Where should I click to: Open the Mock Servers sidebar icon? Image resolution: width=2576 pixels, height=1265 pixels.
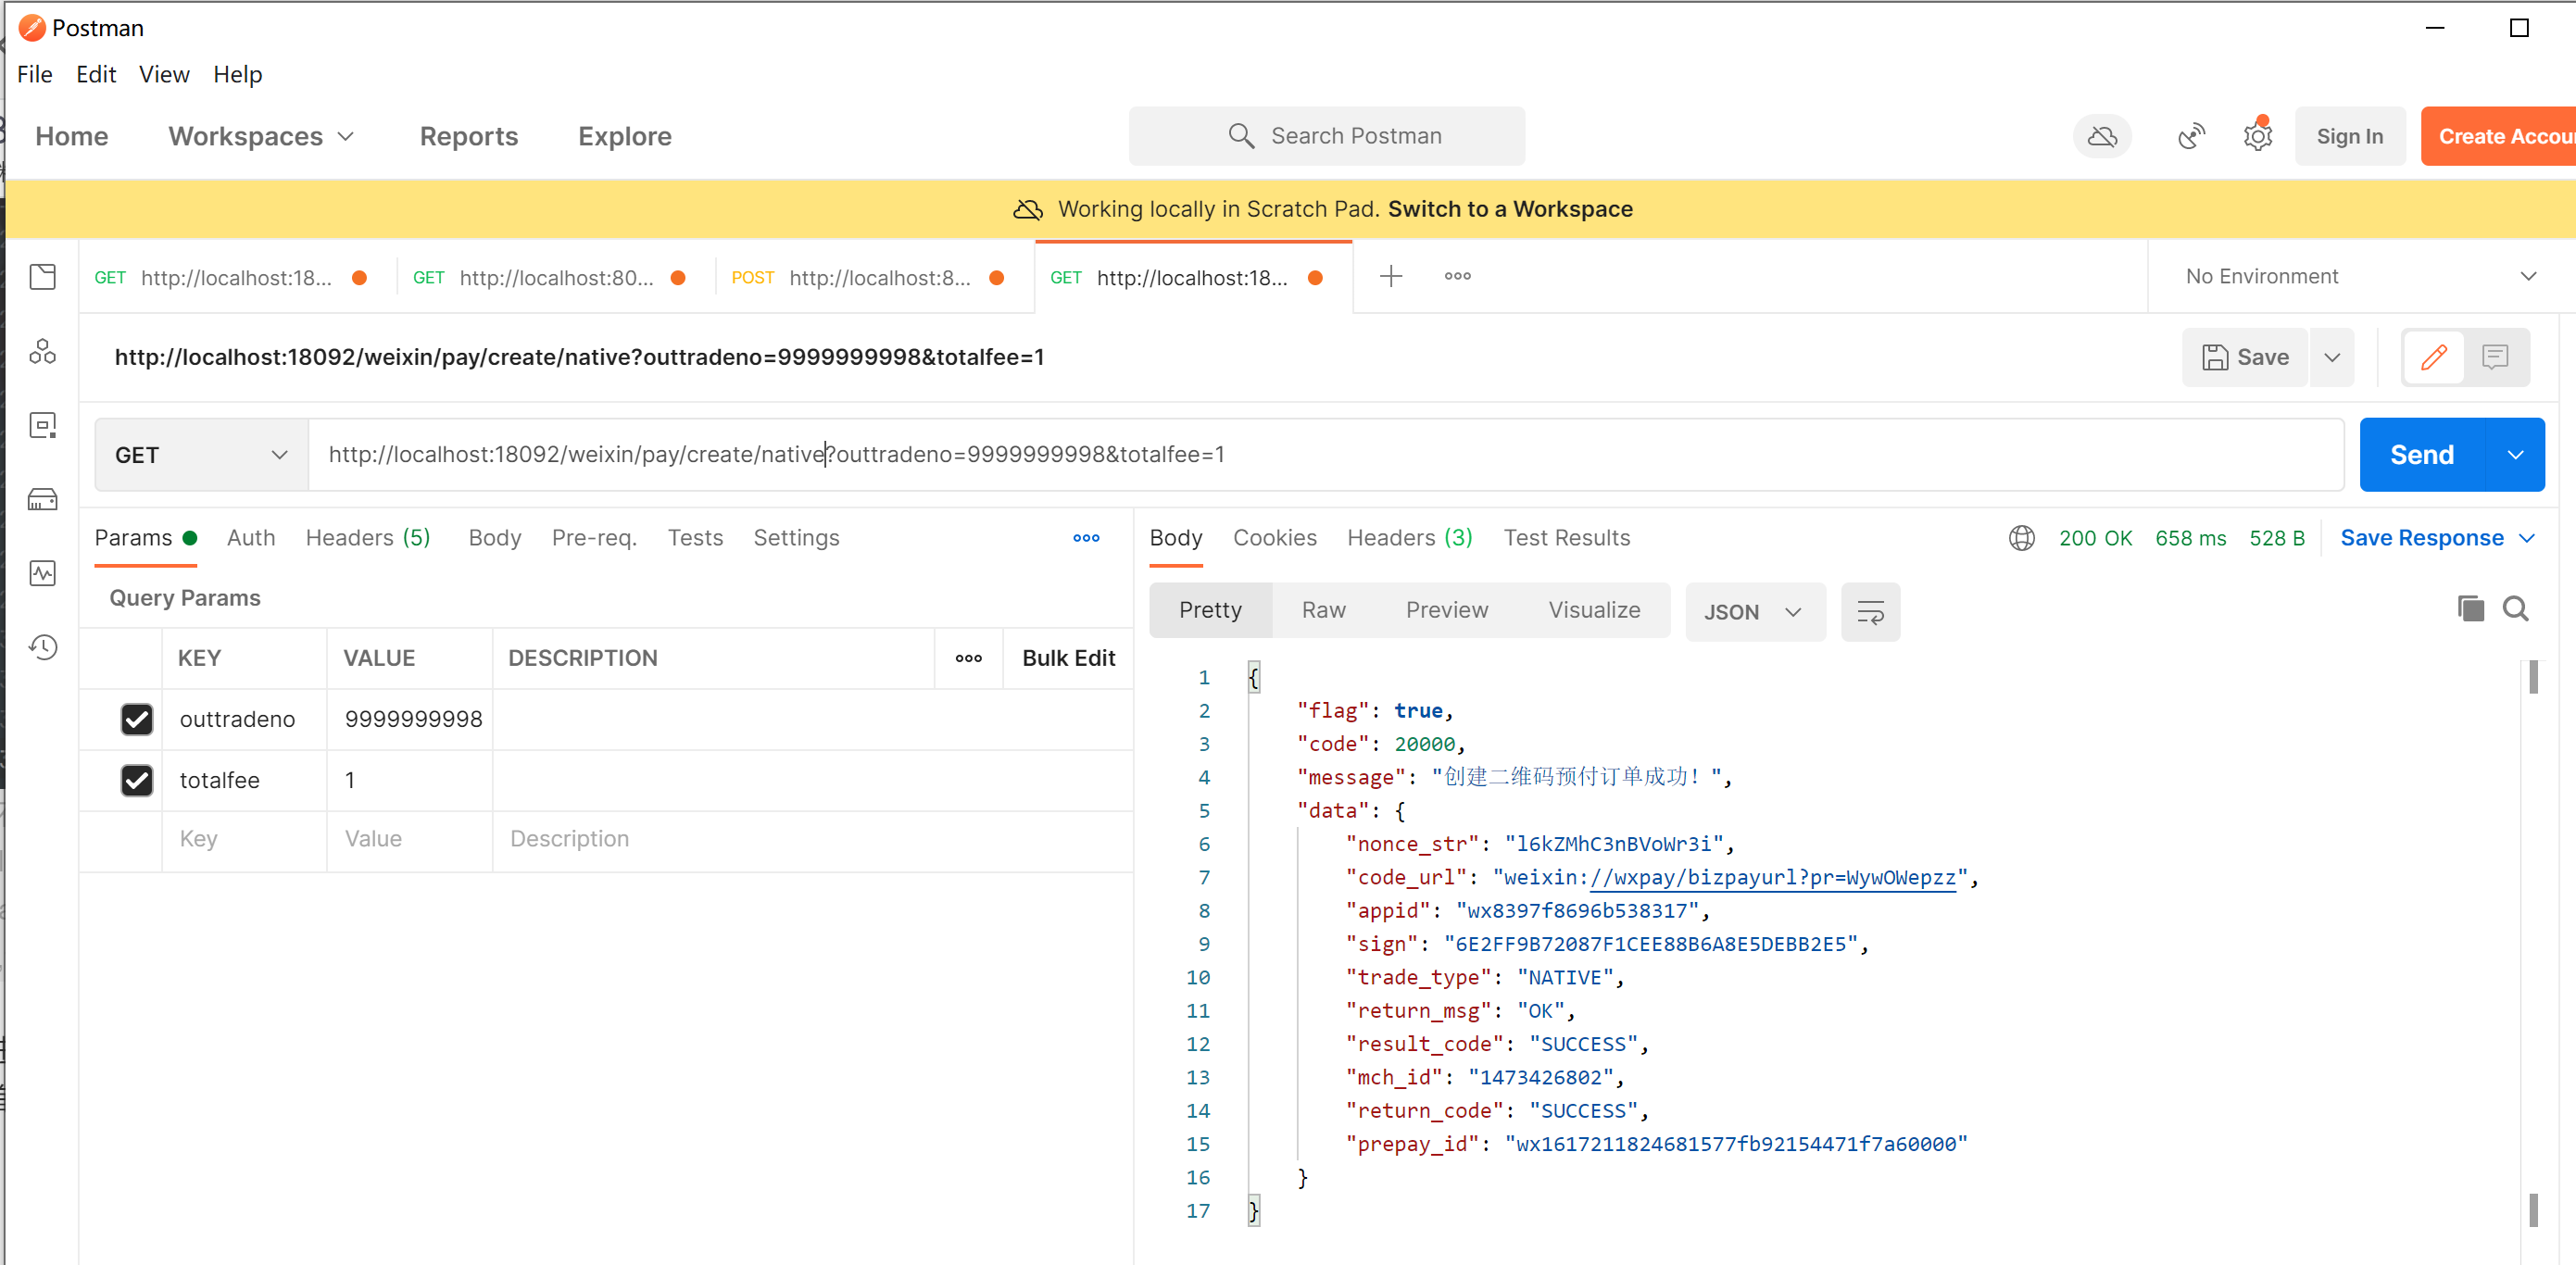point(42,499)
